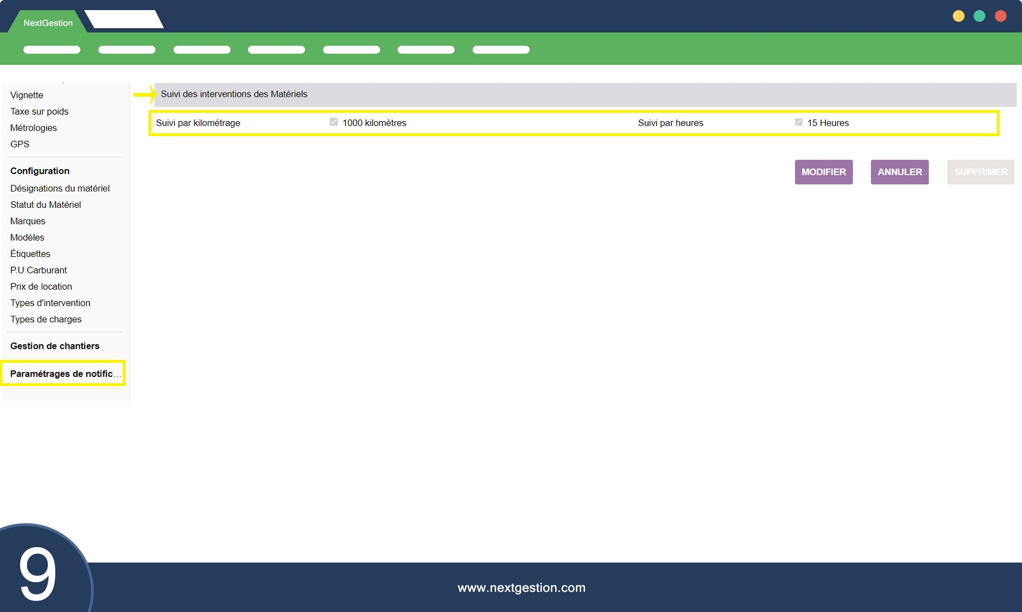The image size is (1022, 612).
Task: Select Statut du Matériel
Action: point(45,205)
